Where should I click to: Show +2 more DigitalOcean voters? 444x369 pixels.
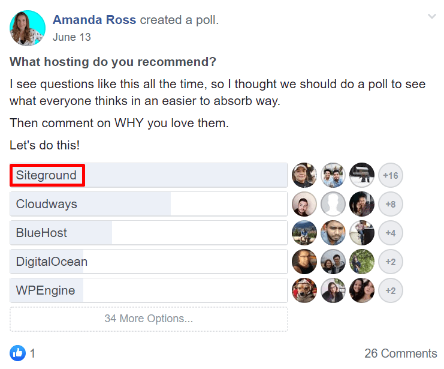coord(391,262)
